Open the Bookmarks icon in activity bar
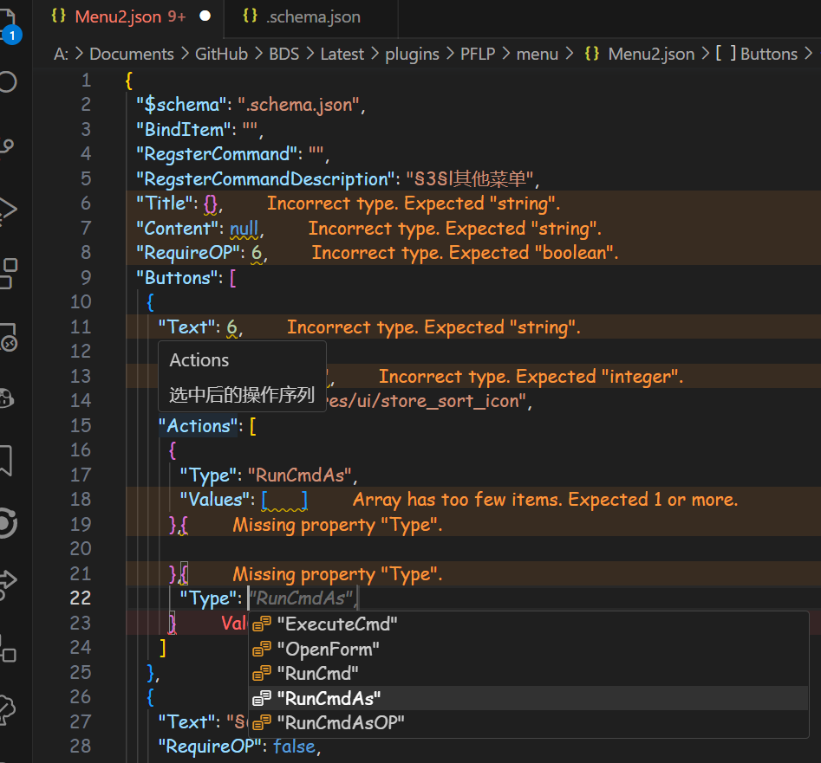This screenshot has height=763, width=821. pos(7,461)
